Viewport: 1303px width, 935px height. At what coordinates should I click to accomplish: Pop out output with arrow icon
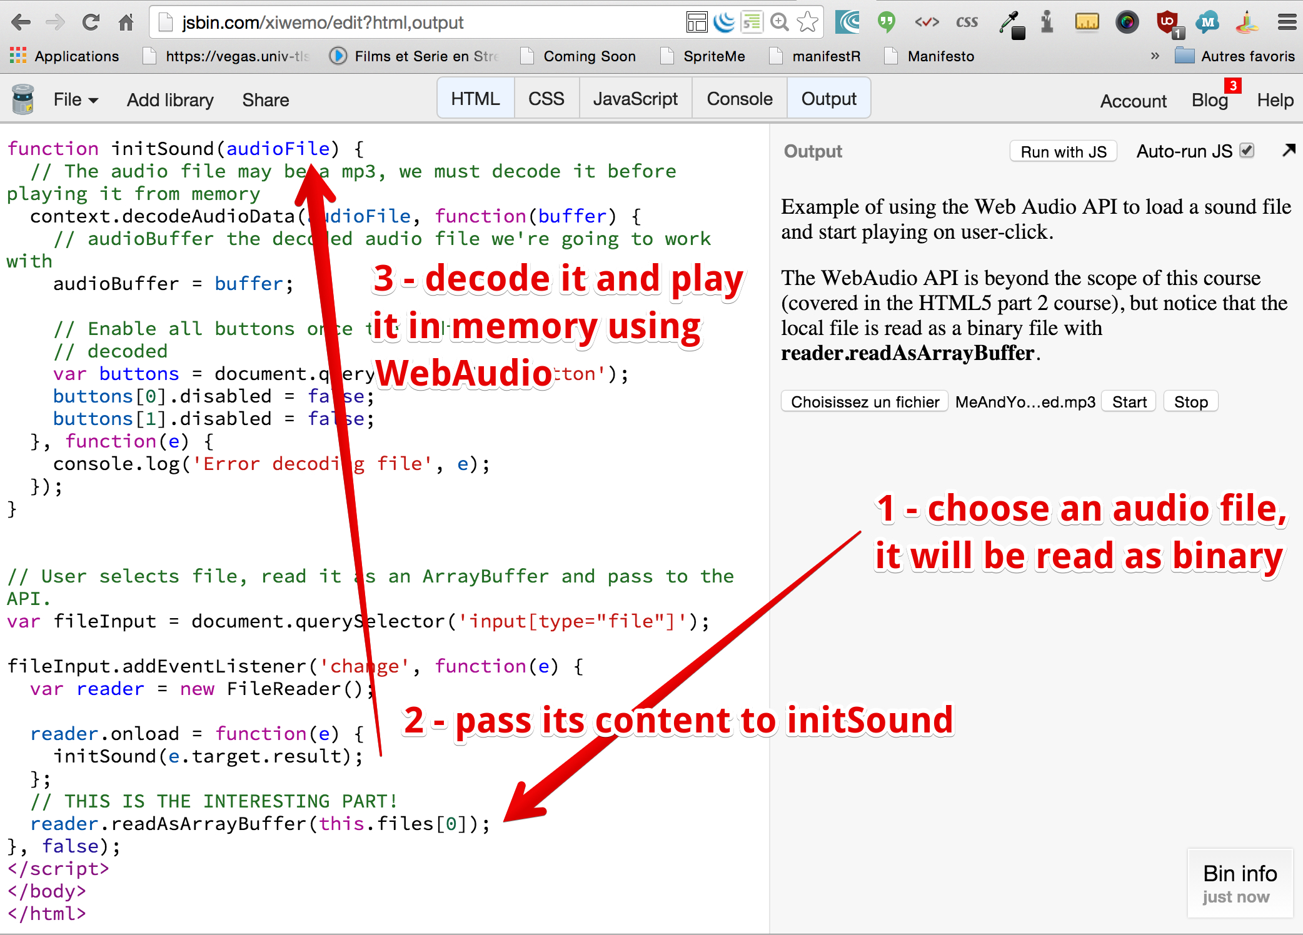point(1288,150)
